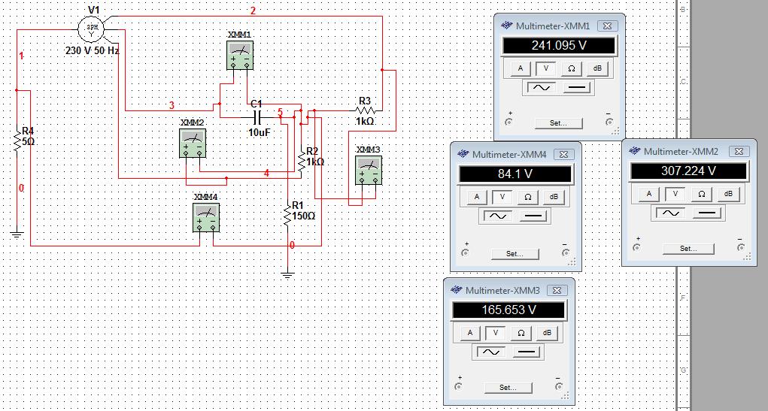Click Set... button in Multimeter-XMM4
The width and height of the screenshot is (768, 411).
515,254
